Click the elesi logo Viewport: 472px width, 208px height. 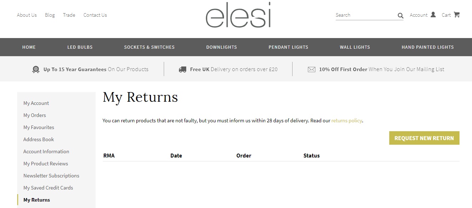(x=238, y=15)
